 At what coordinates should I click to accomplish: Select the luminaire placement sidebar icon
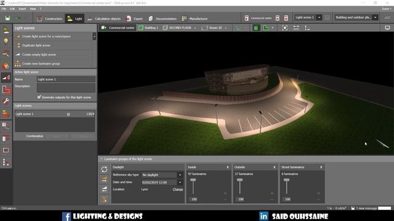6,30
